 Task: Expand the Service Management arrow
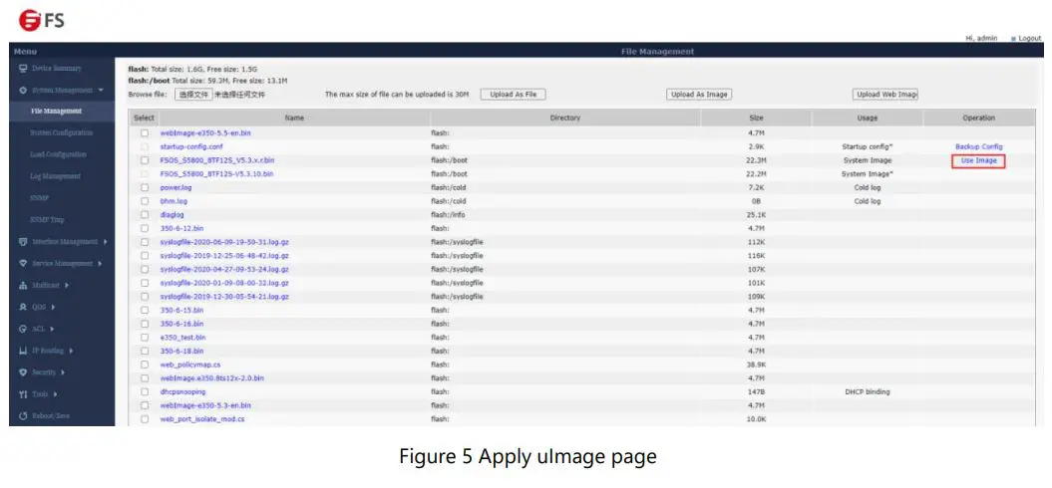click(100, 264)
